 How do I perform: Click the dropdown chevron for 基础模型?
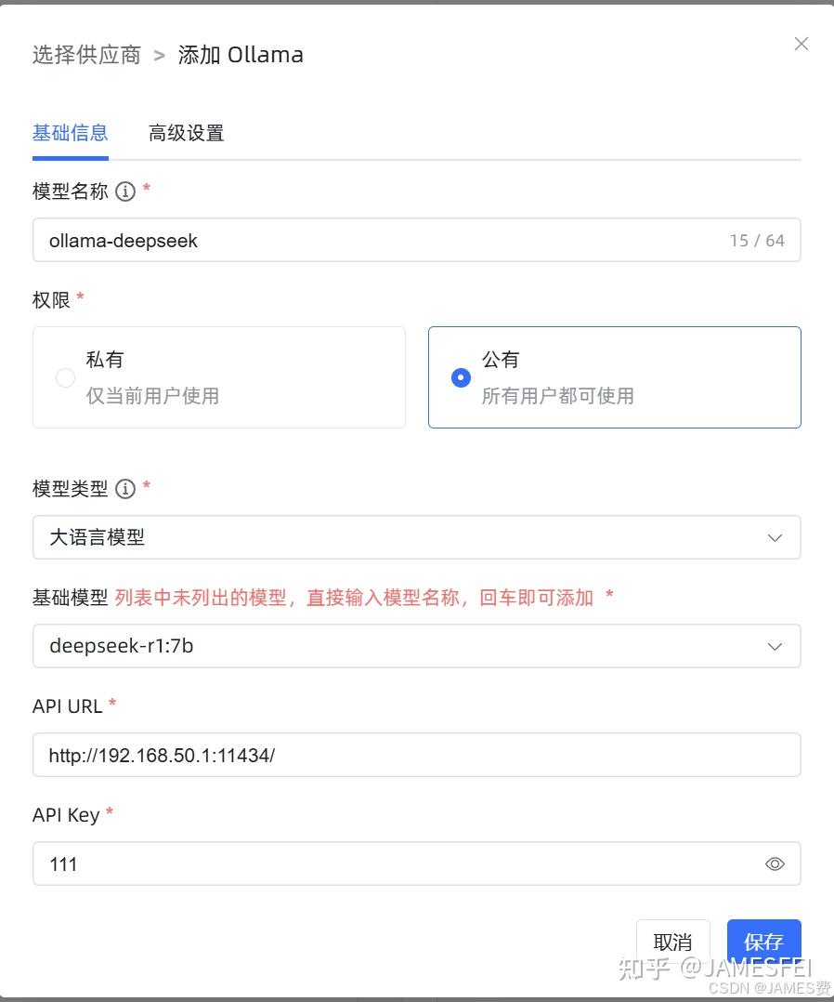[775, 646]
